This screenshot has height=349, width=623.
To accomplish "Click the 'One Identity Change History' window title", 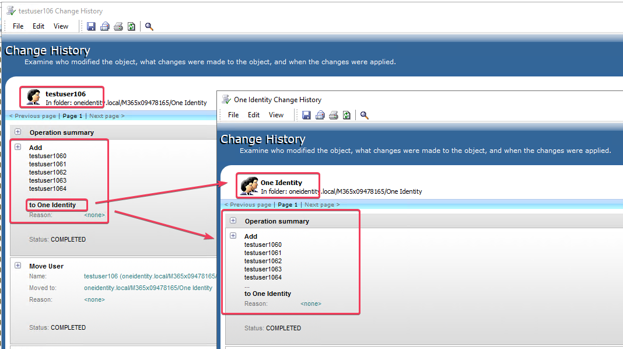I will click(278, 100).
